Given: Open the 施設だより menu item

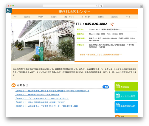Looking at the screenshot, I should click(x=115, y=17).
